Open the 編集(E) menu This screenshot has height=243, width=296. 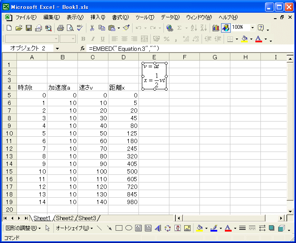tap(51, 17)
